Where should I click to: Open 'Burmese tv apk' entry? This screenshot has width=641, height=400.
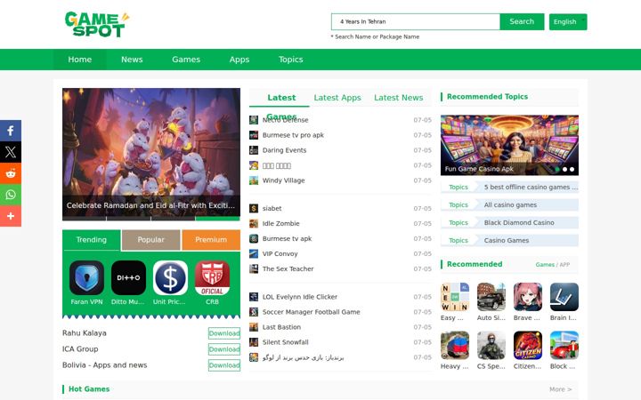(287, 239)
